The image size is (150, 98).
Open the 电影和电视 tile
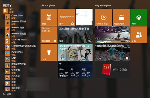click(121, 17)
